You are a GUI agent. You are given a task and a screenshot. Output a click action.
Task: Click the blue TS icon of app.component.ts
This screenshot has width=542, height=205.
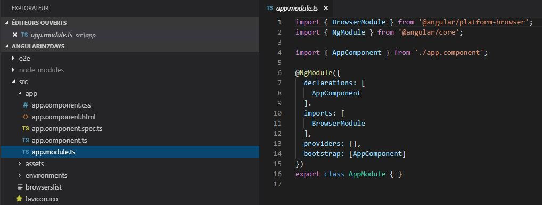coord(25,141)
